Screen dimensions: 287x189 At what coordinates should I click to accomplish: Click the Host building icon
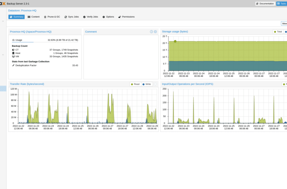(x=13, y=53)
